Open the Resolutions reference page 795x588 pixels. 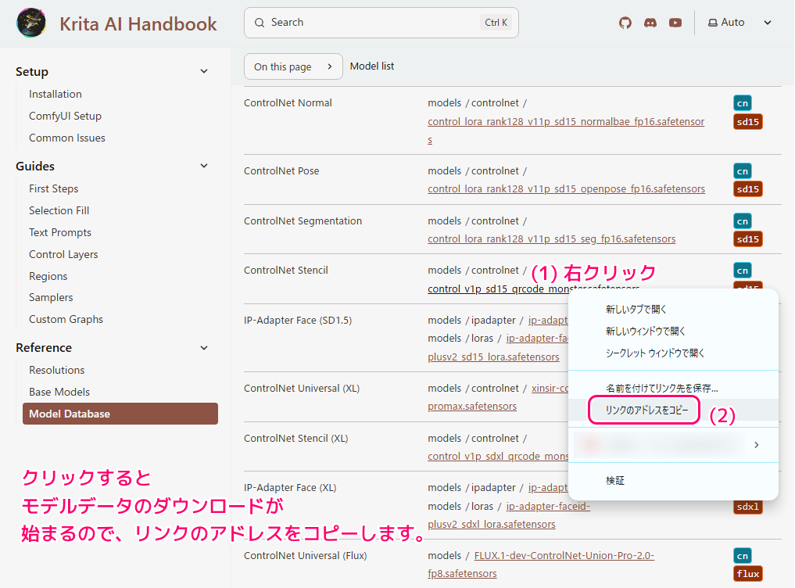coord(57,370)
